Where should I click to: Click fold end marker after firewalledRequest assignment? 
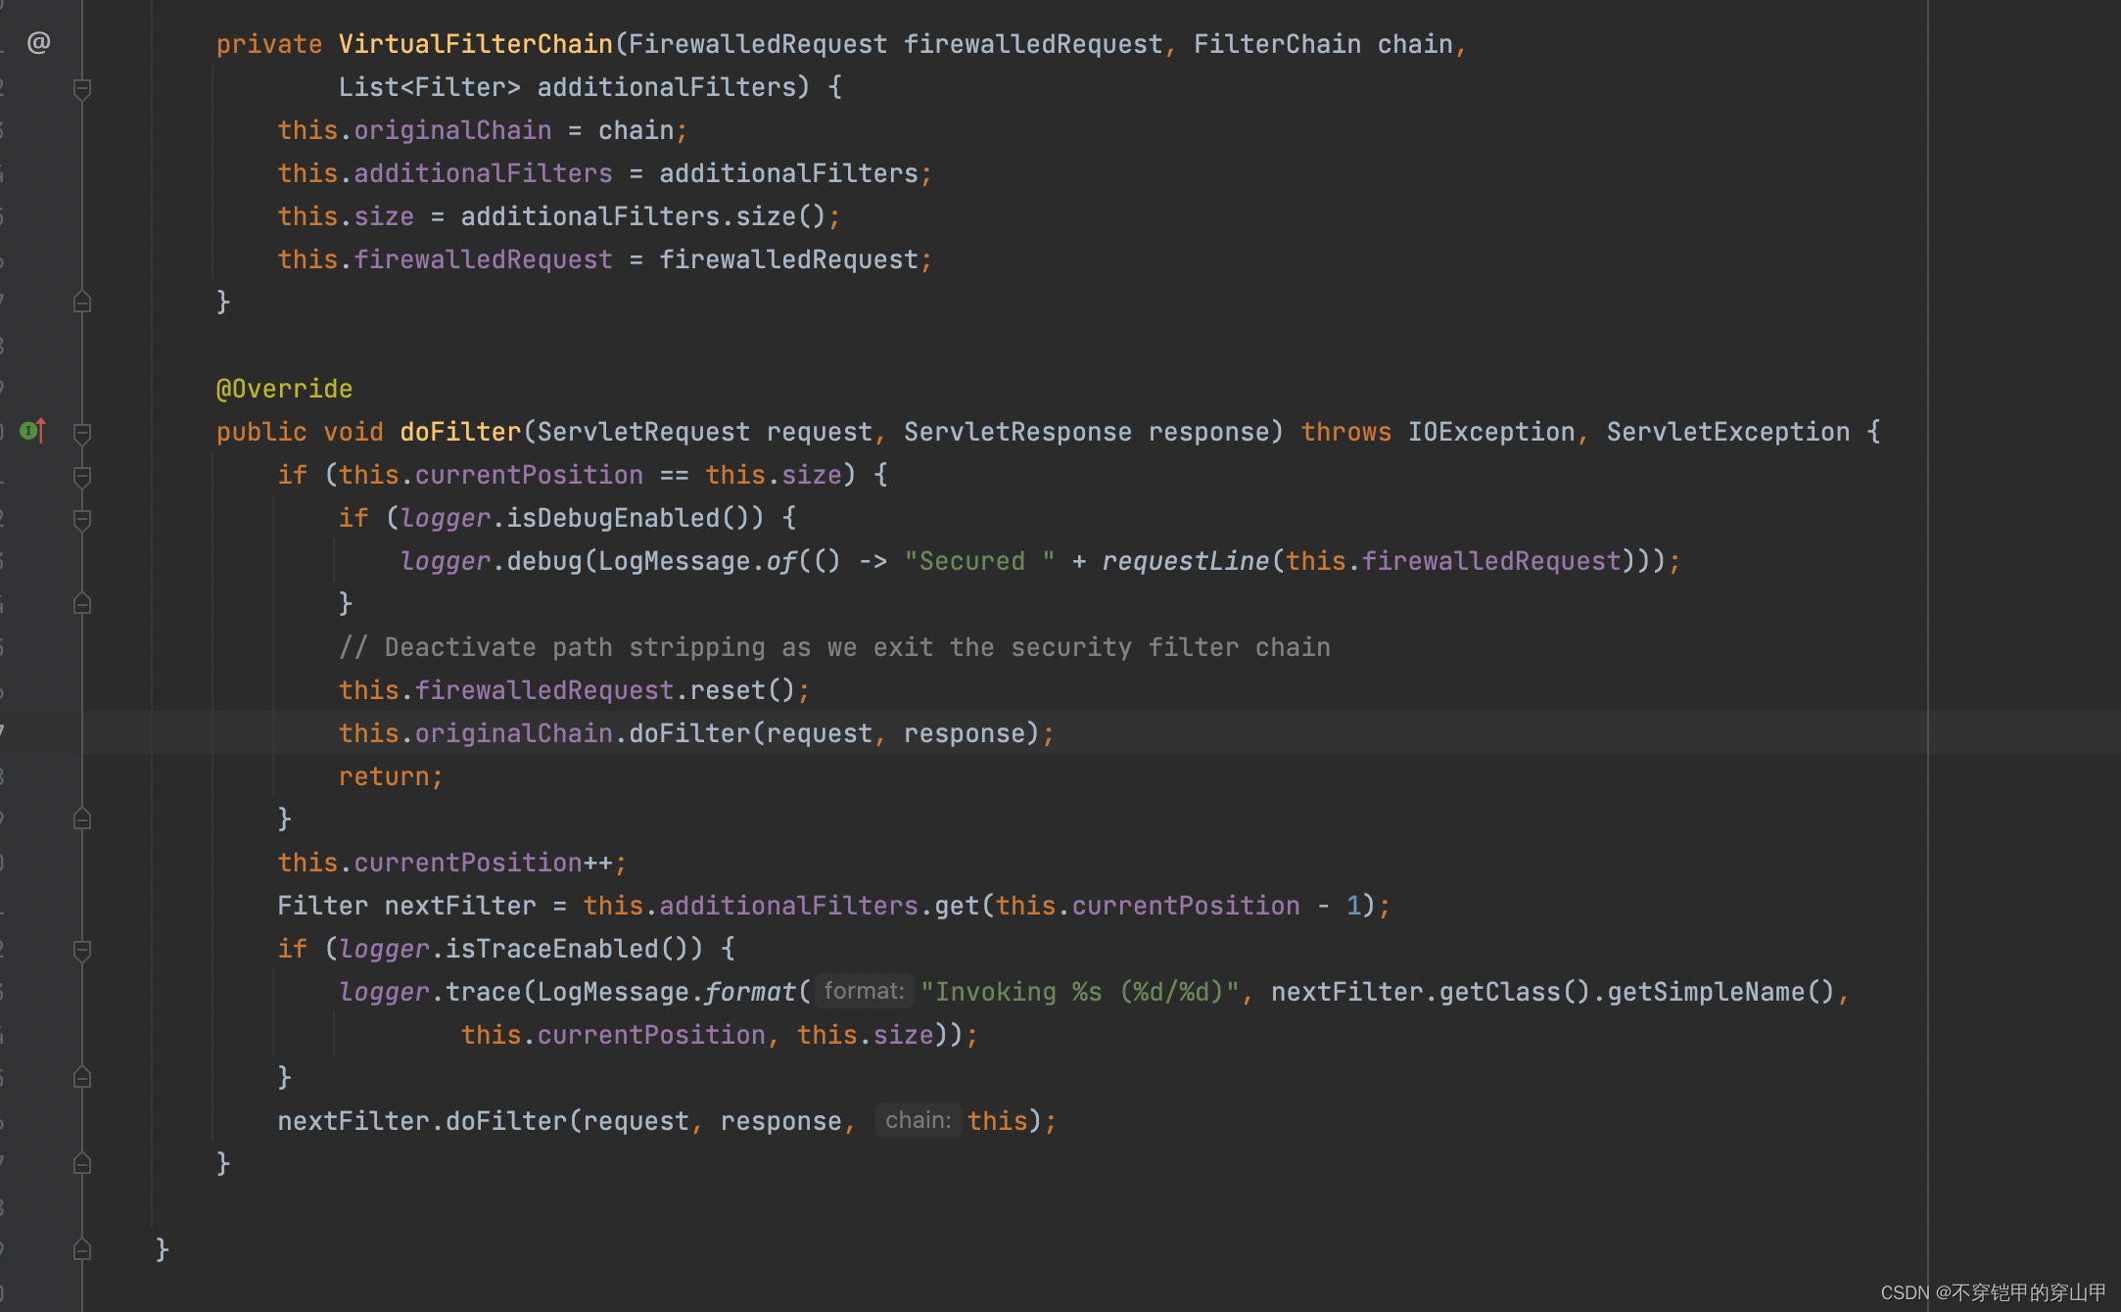82,302
